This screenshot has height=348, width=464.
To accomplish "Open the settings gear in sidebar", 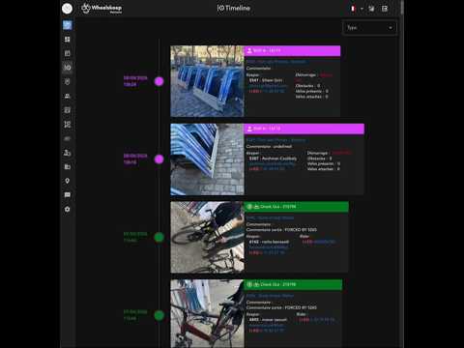I will click(x=68, y=209).
